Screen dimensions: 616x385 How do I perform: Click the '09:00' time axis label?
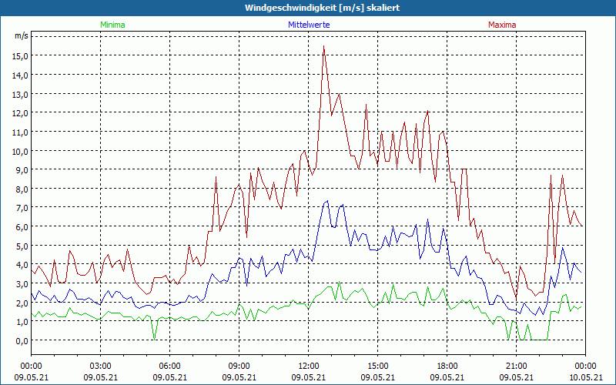click(x=239, y=367)
